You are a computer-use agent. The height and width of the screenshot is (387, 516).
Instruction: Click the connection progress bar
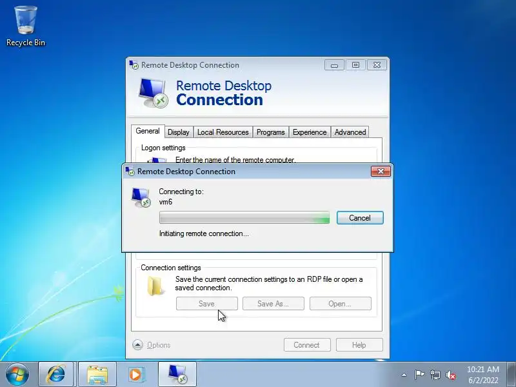(x=244, y=218)
